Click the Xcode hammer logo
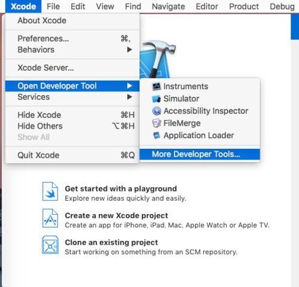This screenshot has height=287, width=299. click(158, 59)
